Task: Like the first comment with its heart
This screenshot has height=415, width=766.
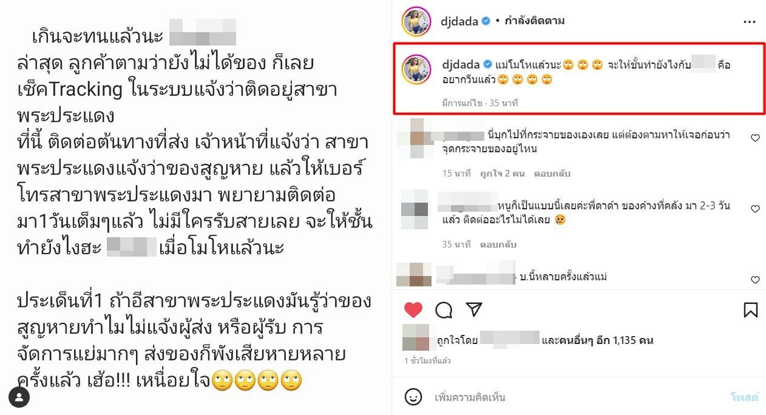Action: coord(755,138)
